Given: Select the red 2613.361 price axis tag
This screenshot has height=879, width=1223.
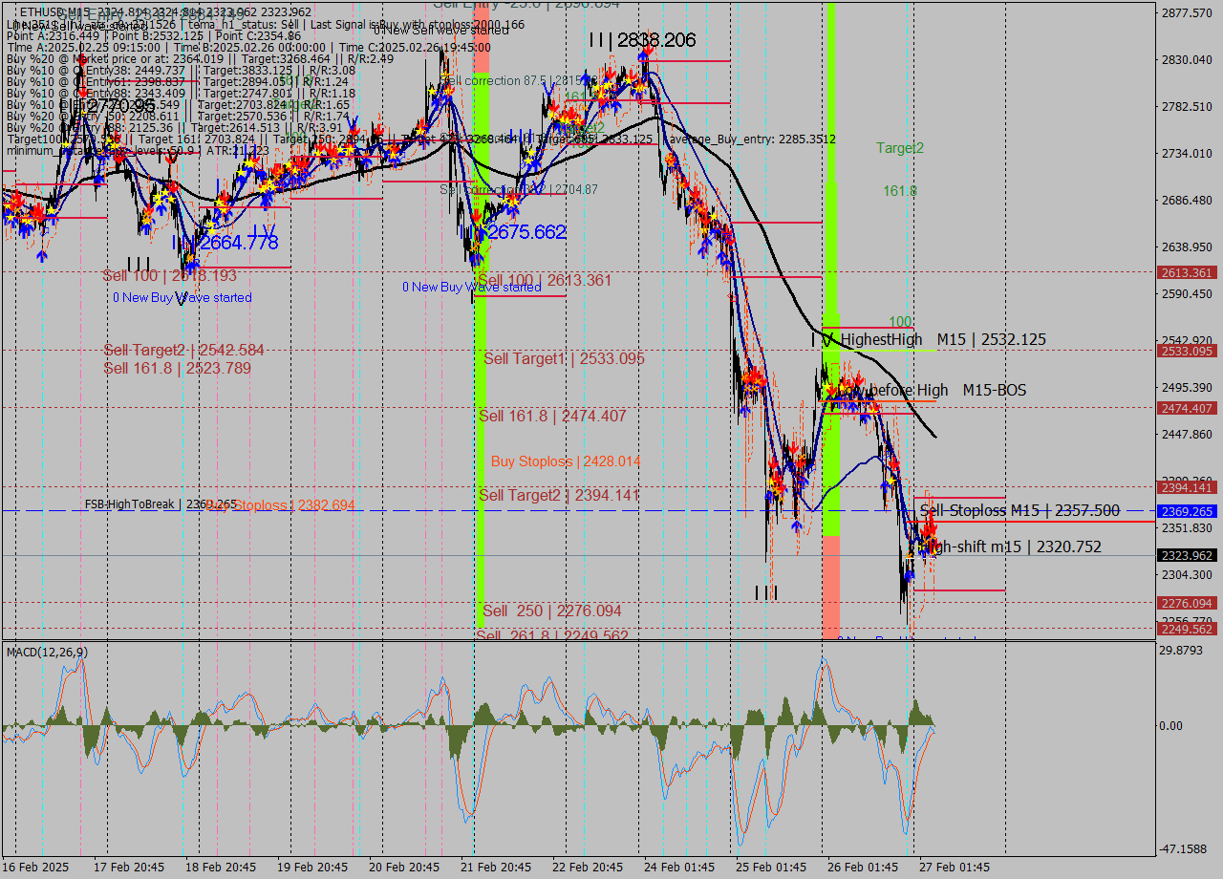Looking at the screenshot, I should click(x=1186, y=272).
